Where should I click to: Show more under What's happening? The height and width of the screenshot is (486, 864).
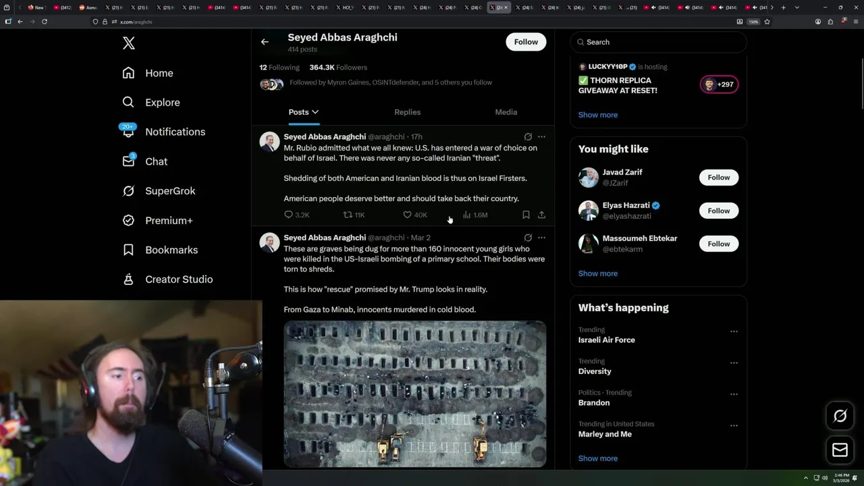pos(597,458)
